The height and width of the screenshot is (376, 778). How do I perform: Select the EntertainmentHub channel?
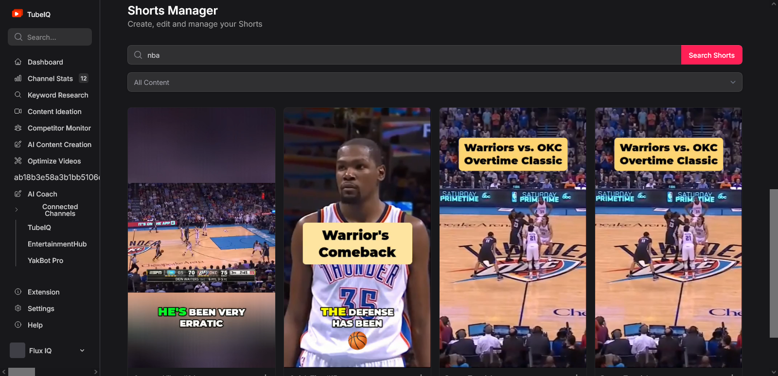tap(57, 244)
